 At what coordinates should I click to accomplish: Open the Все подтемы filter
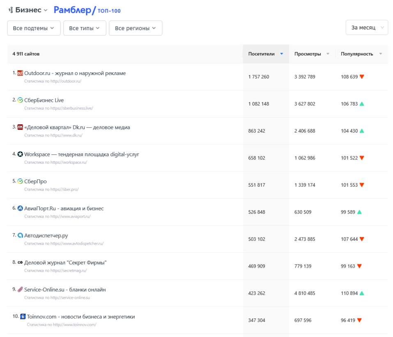coord(34,28)
